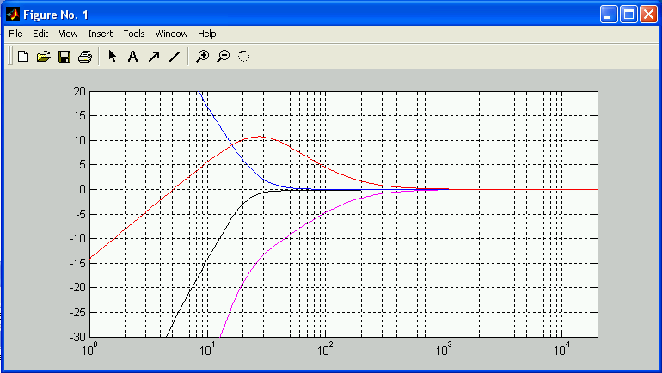Open the Window menu
Viewport: 662px width, 373px height.
[x=171, y=34]
